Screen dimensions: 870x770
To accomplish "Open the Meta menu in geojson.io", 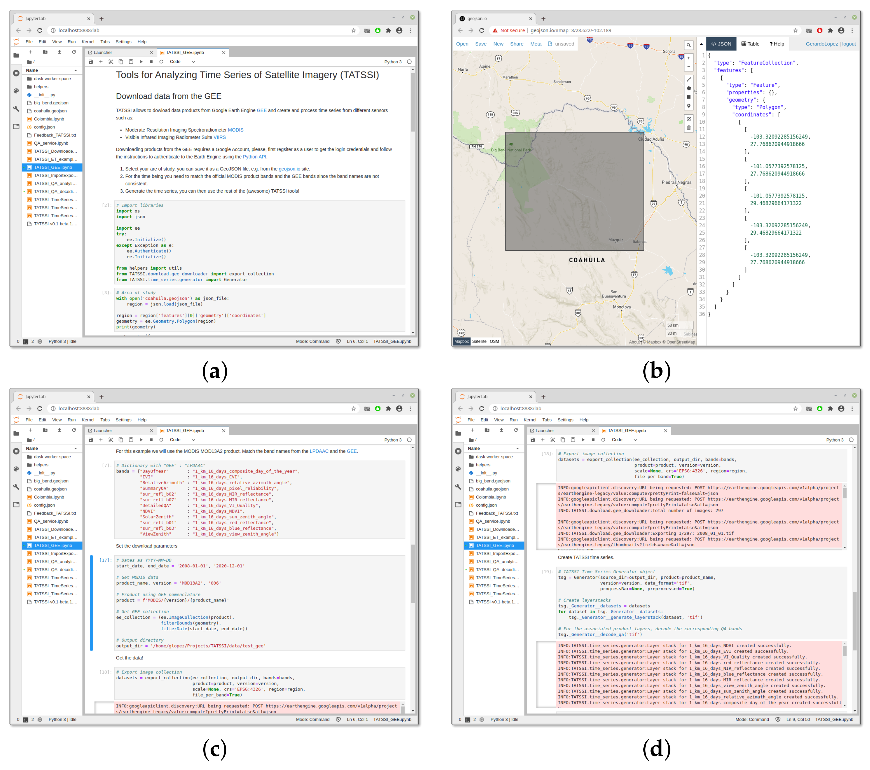I will pos(536,44).
